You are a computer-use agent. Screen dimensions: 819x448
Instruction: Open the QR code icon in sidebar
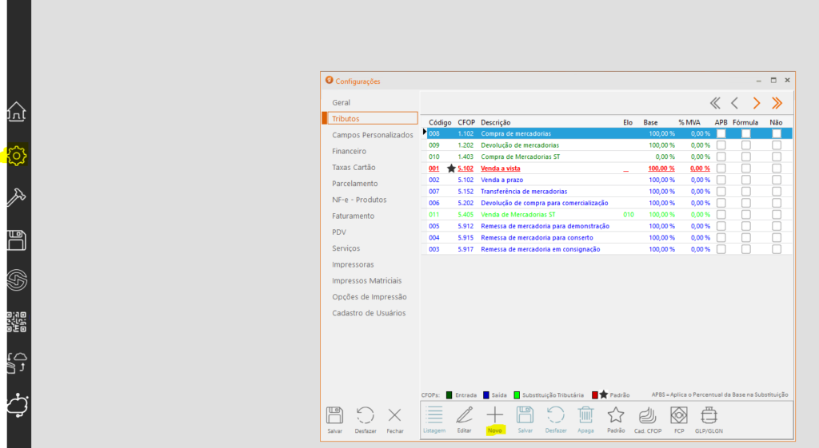pos(17,320)
